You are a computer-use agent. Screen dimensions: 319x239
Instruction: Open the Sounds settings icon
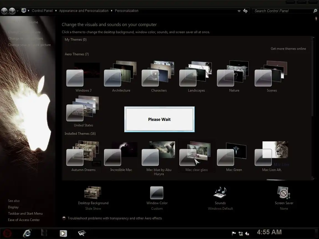pos(220,192)
